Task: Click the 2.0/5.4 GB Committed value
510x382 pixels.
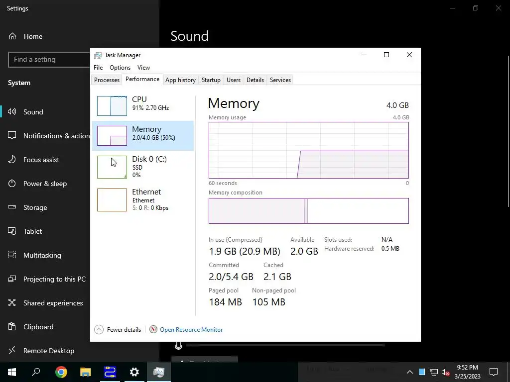Action: click(x=231, y=277)
